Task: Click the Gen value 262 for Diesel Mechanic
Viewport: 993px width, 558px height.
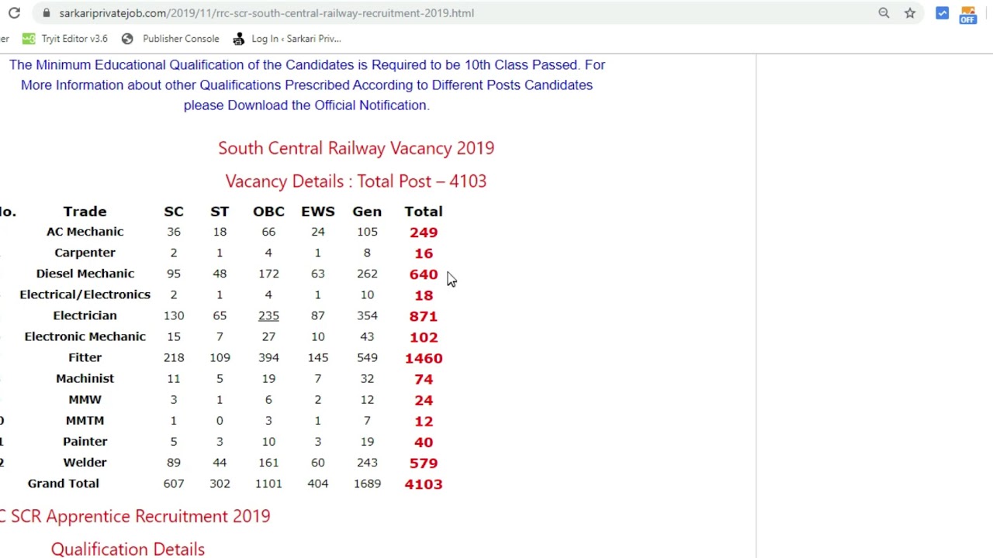Action: coord(367,274)
